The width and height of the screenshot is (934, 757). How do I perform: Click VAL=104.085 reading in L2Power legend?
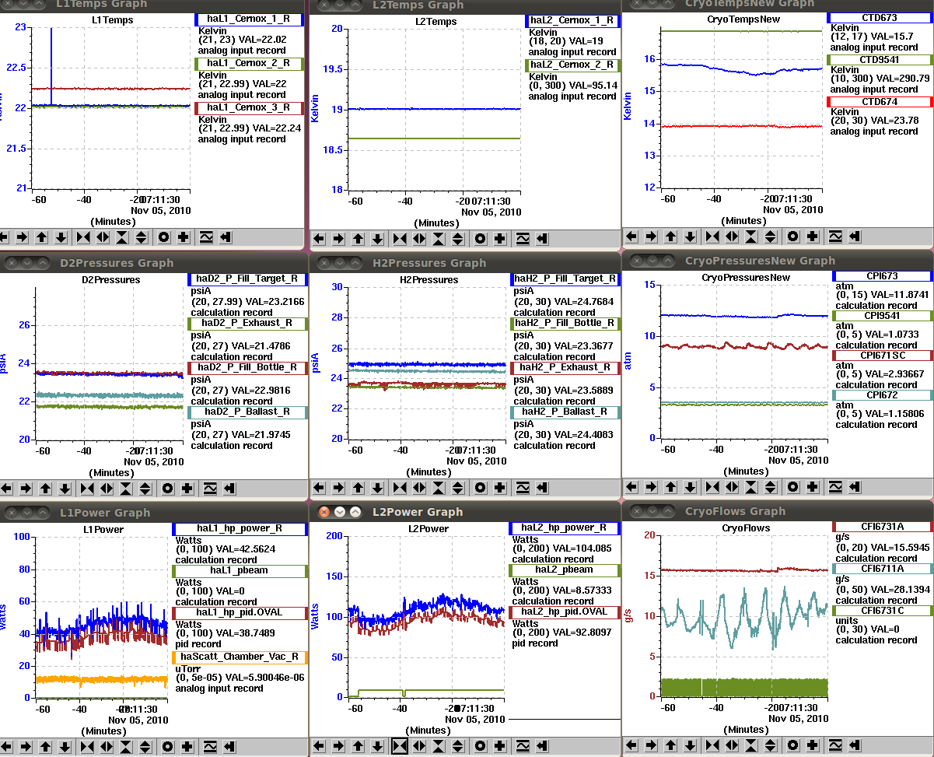581,548
